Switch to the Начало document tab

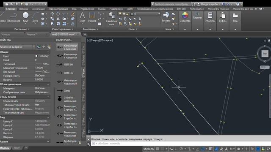(x=6, y=35)
